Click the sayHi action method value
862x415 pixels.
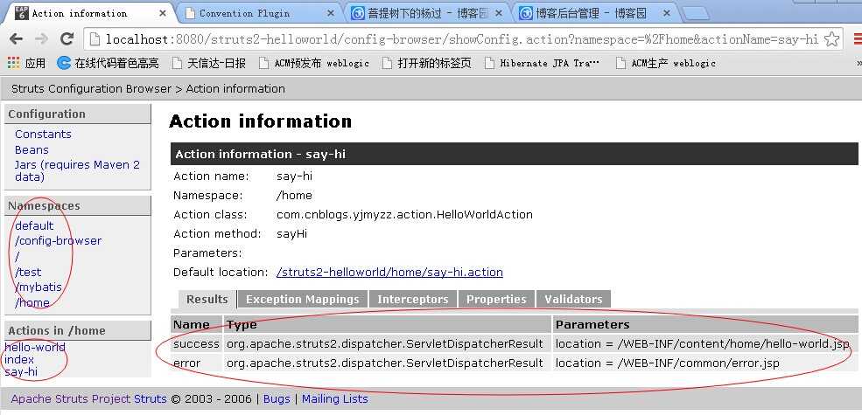(x=292, y=234)
